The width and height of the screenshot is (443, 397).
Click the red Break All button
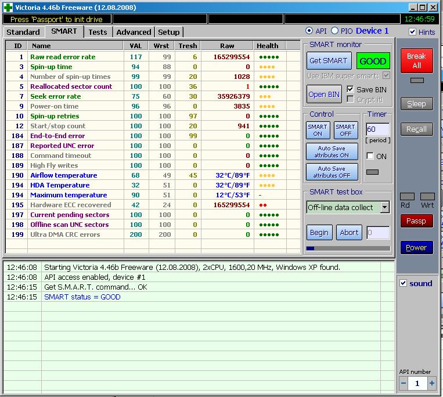pyautogui.click(x=417, y=60)
